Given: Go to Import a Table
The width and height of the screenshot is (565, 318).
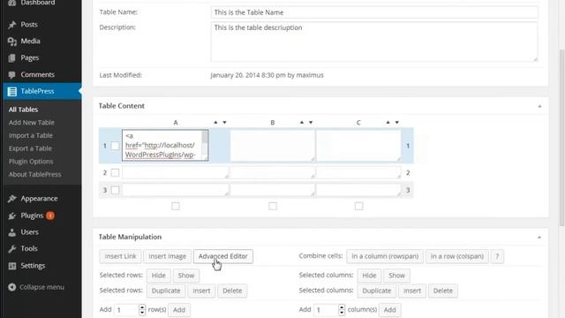Looking at the screenshot, I should click(31, 135).
